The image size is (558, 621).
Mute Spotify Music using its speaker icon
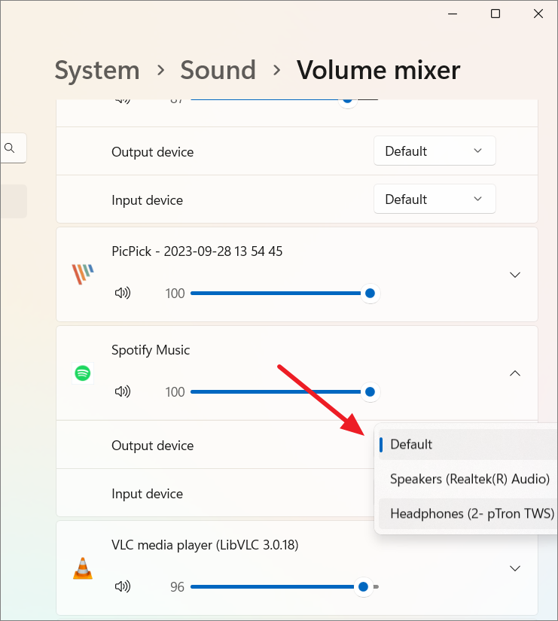click(122, 391)
